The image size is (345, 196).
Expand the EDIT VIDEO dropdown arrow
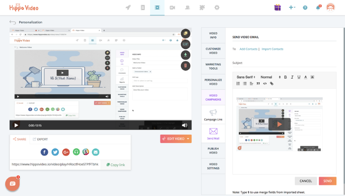click(188, 139)
